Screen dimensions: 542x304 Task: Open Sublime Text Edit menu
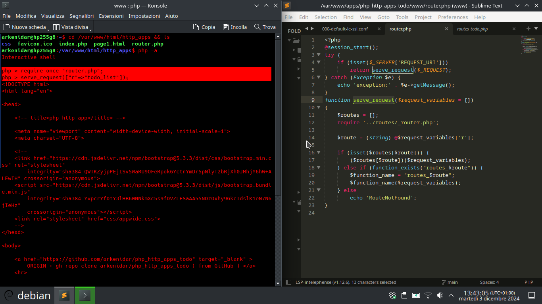pyautogui.click(x=304, y=17)
